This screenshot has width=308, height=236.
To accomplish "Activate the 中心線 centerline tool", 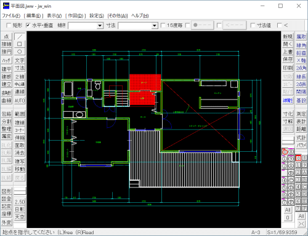I will [20, 84].
